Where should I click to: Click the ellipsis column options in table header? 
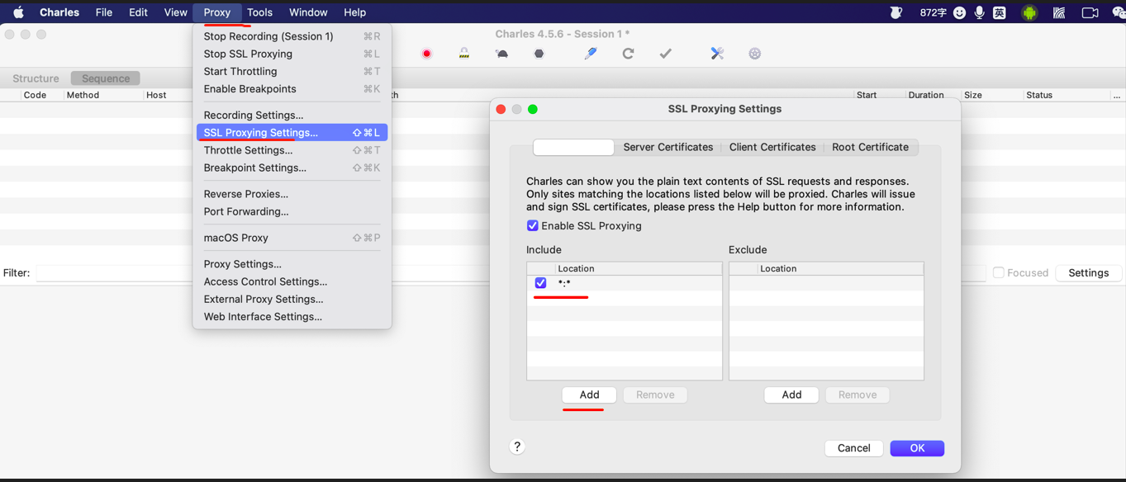click(x=1117, y=95)
